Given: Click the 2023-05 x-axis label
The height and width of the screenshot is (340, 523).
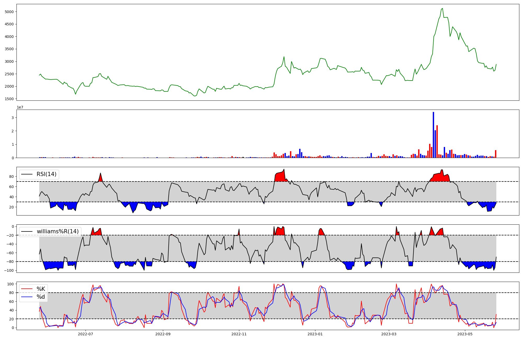Looking at the screenshot, I should [465, 334].
